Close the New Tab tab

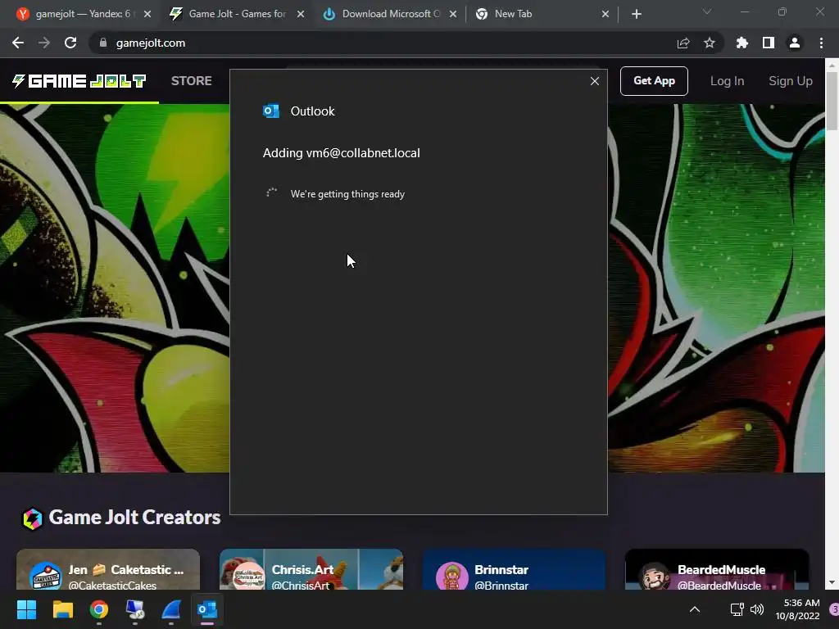point(605,14)
